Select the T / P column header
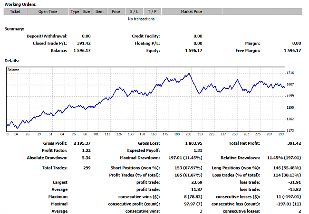 152,11
